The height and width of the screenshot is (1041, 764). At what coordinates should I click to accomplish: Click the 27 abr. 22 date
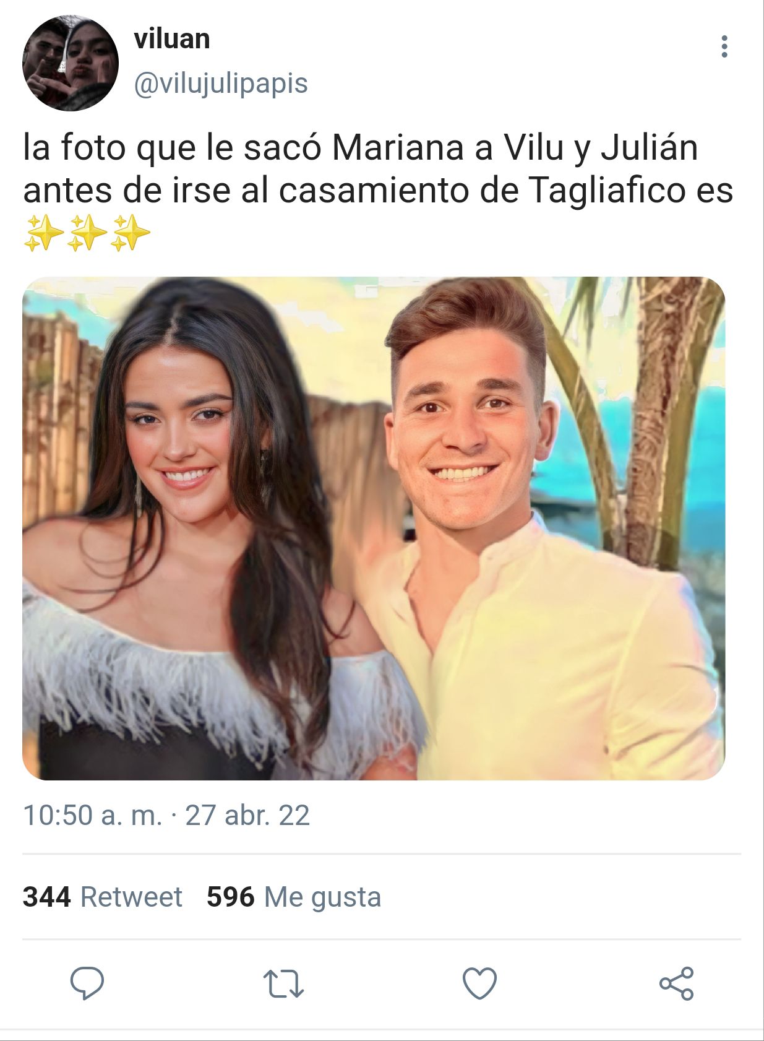tap(247, 815)
